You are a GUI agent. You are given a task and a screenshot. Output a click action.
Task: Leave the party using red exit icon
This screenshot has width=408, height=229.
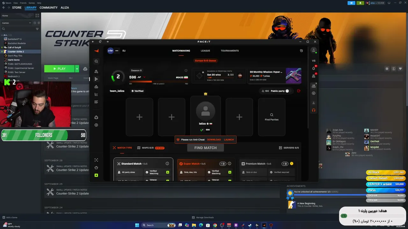(299, 91)
